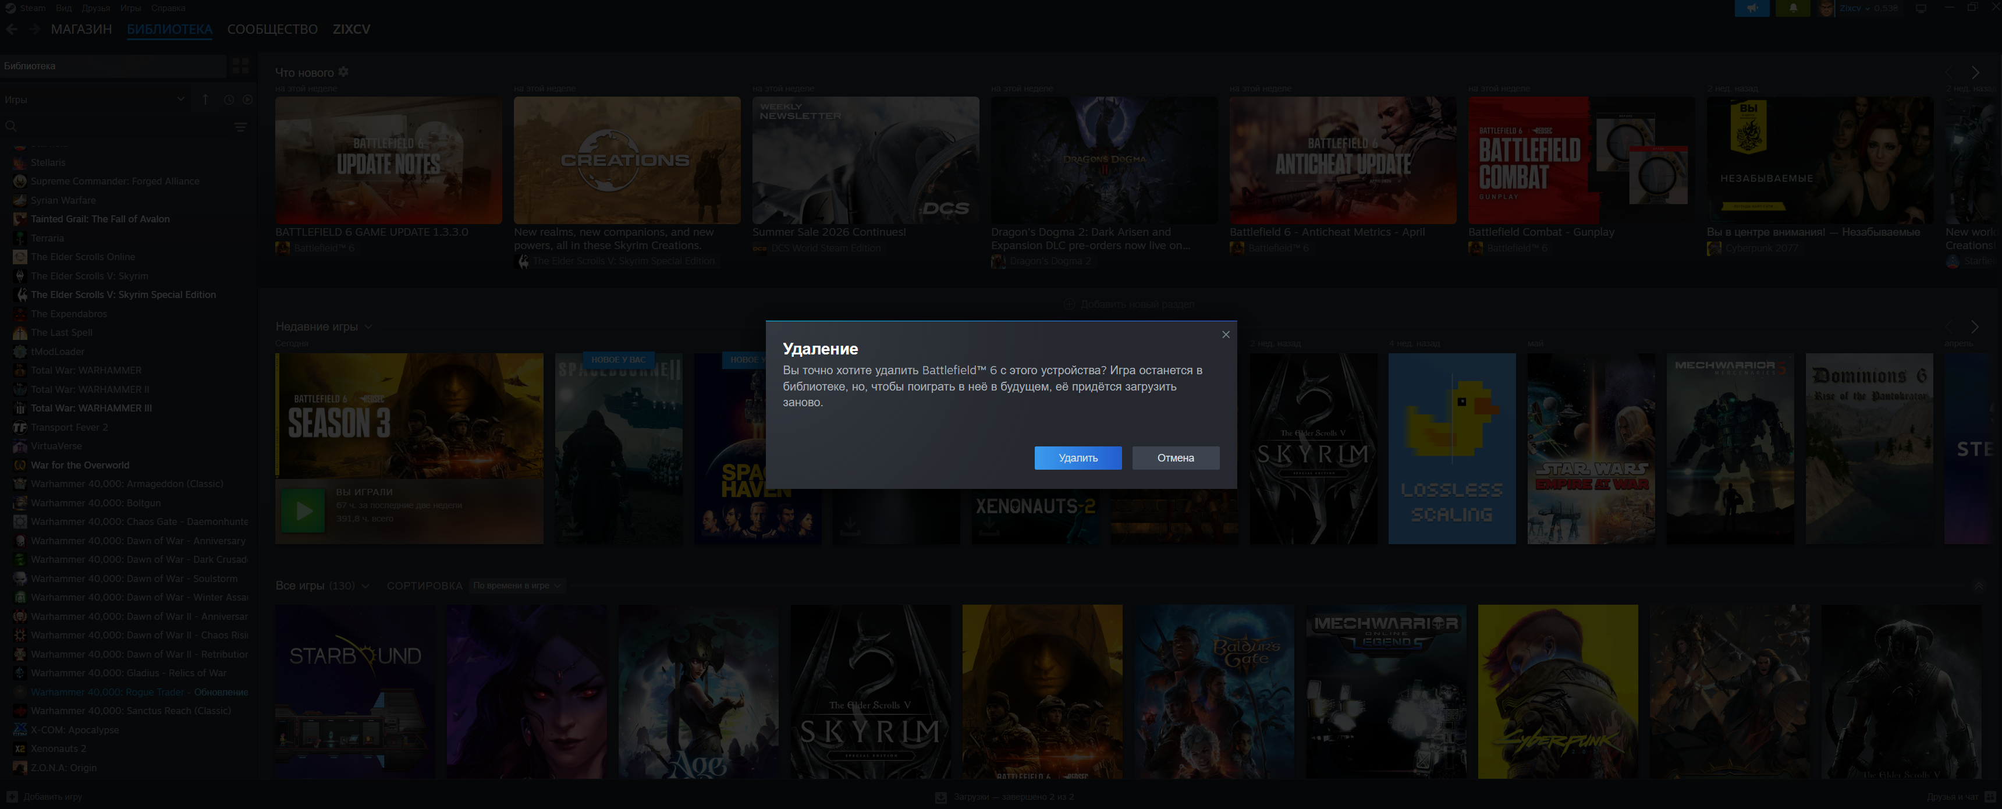2002x809 pixels.
Task: Select The Elder Scrolls Online
Action: (x=83, y=257)
